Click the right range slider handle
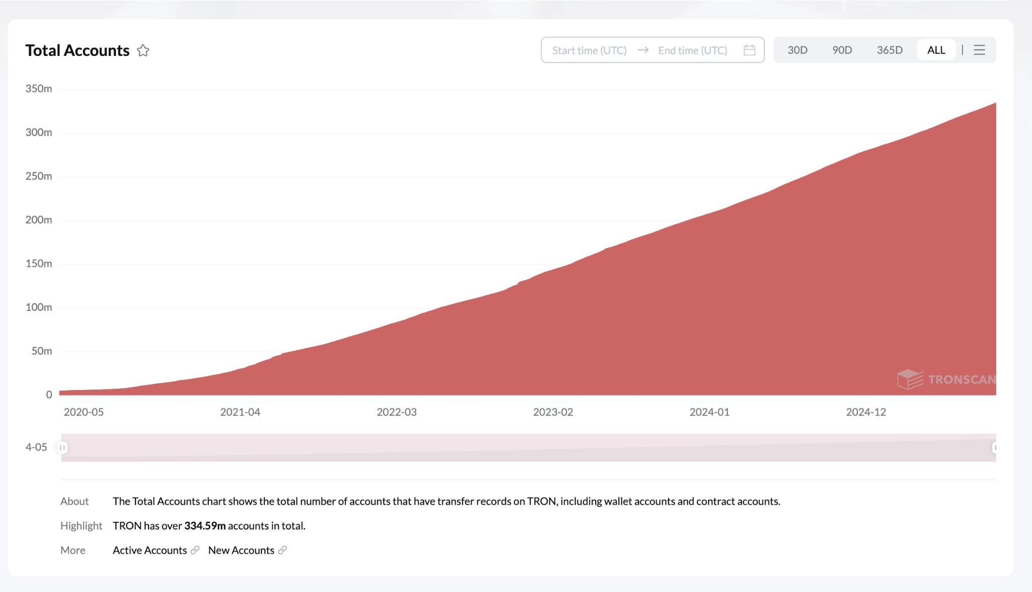1032x592 pixels. click(x=995, y=447)
